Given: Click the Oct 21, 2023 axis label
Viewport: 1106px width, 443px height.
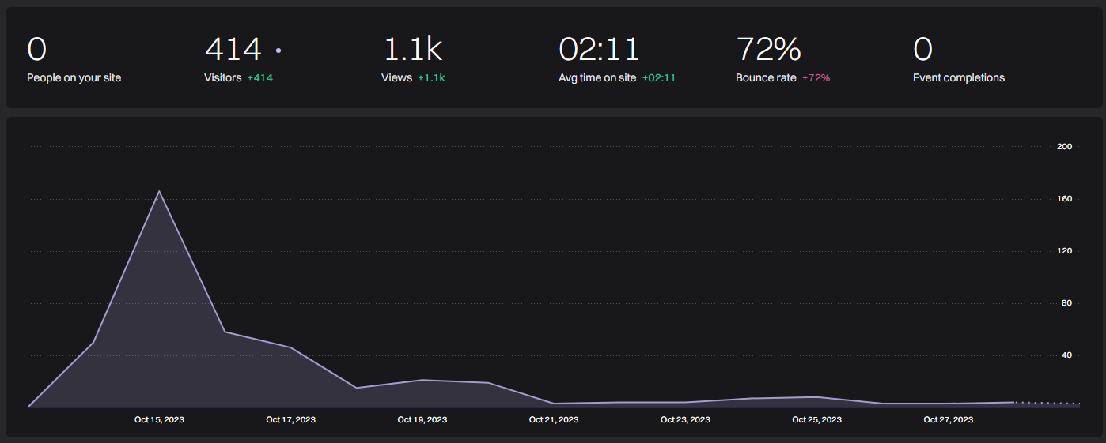Looking at the screenshot, I should point(554,420).
